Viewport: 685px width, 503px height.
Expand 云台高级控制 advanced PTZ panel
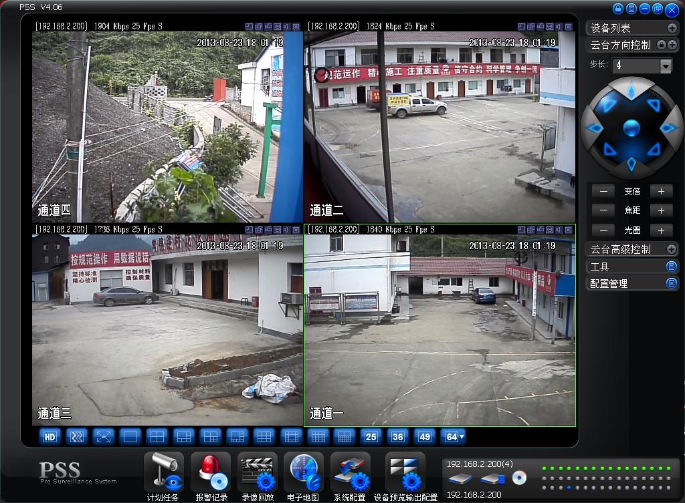tap(672, 249)
